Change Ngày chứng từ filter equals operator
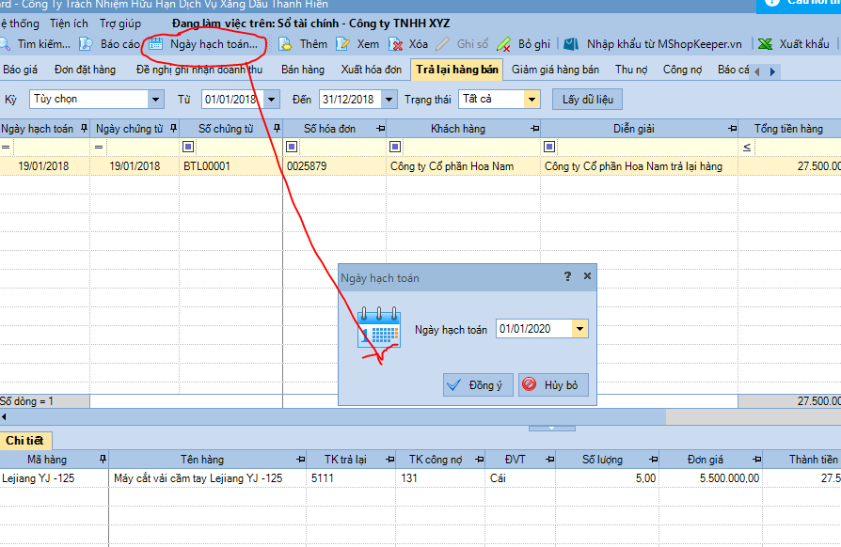This screenshot has width=841, height=547. [99, 147]
